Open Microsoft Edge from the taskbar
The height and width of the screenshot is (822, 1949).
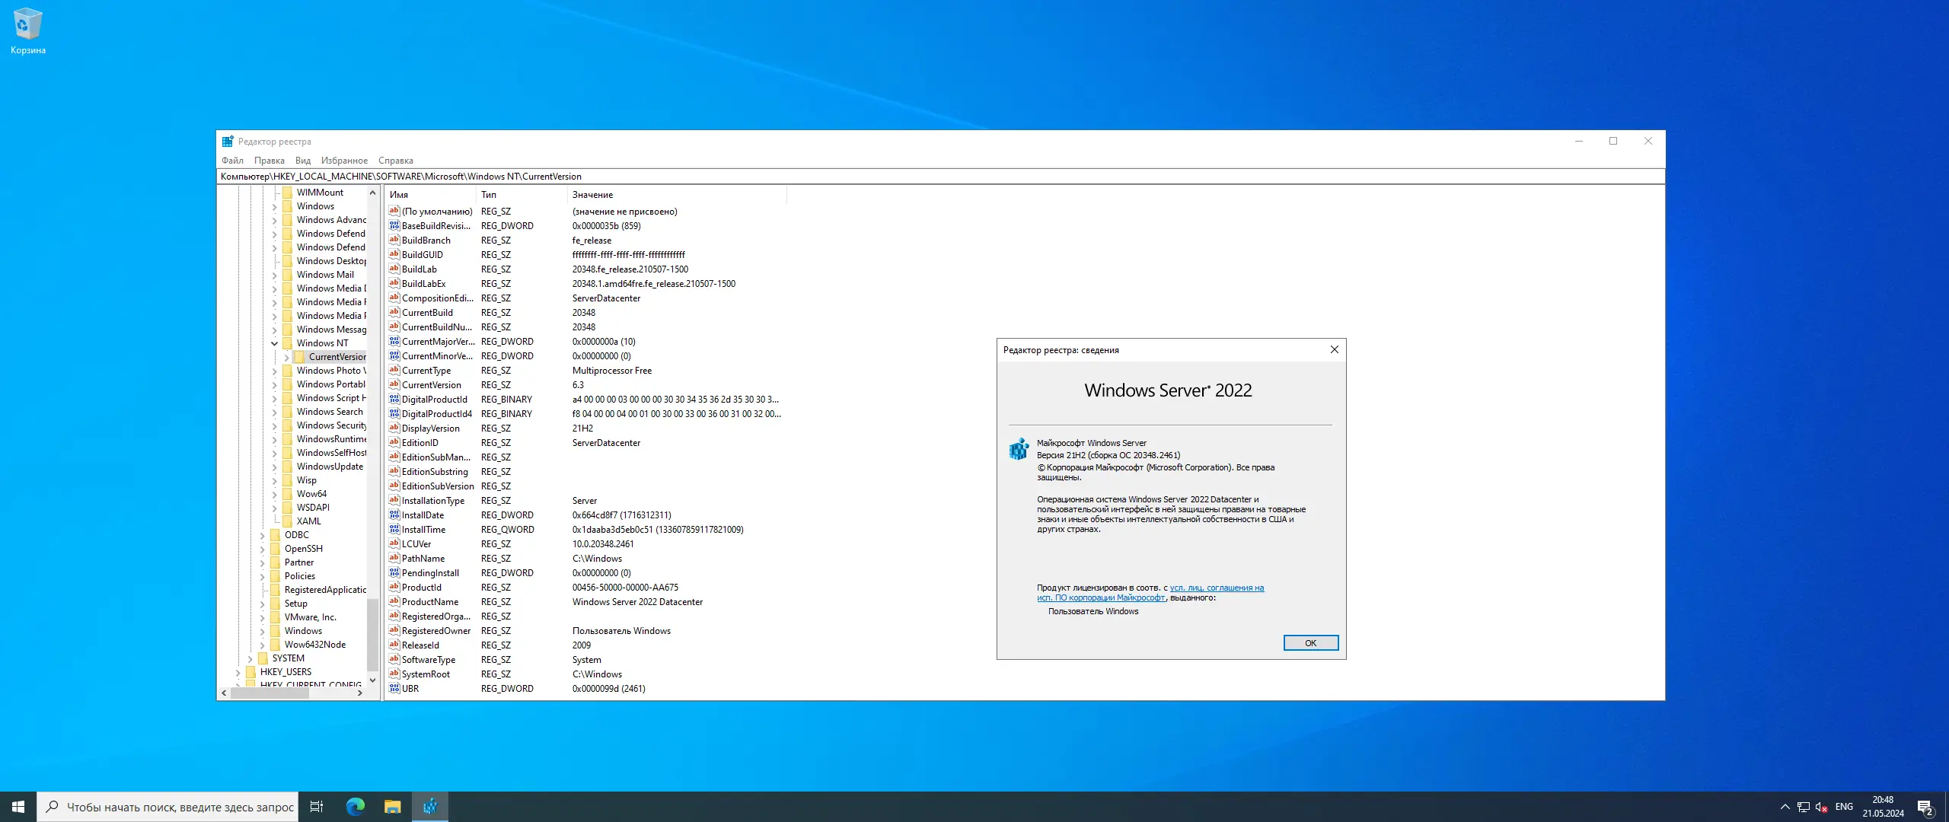pyautogui.click(x=356, y=807)
